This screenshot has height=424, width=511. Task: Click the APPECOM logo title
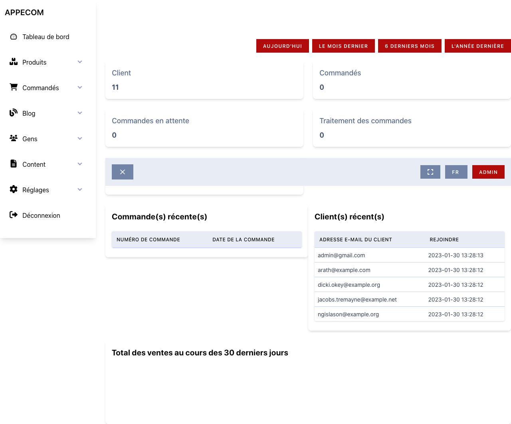(24, 12)
